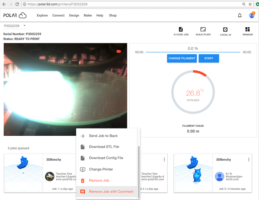Screen dimensions: 259x200
Task: Click arrow icon beside Send Job to Back
Action: (83, 136)
